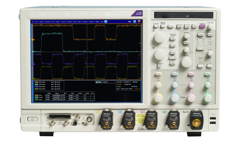Push the button below trigger Slope
The height and width of the screenshot is (142, 240).
point(201,66)
